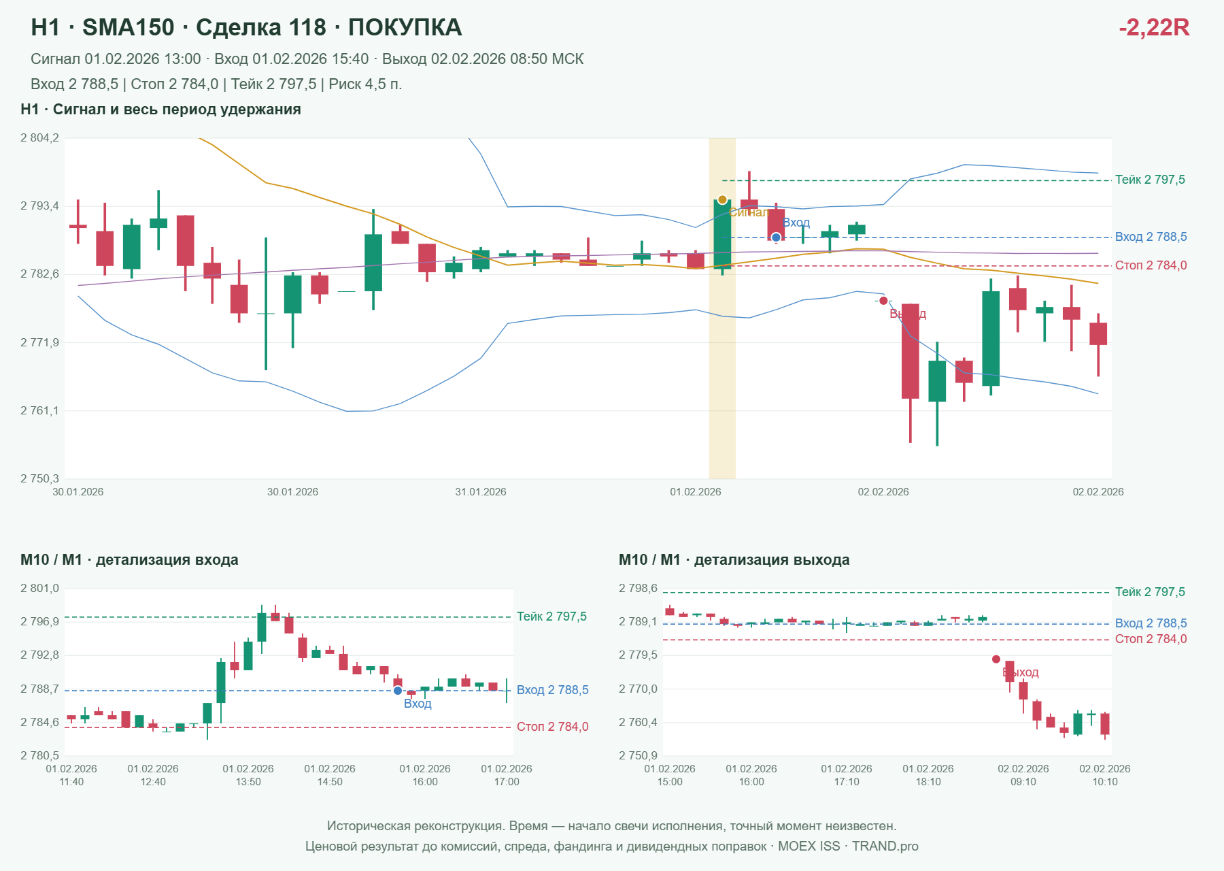1224x871 pixels.
Task: Click the blue Вход marker on H1 chart
Action: (x=776, y=237)
